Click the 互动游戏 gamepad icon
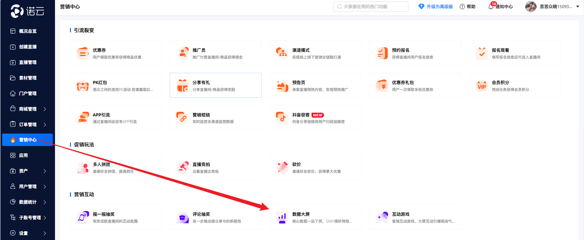 (x=382, y=217)
